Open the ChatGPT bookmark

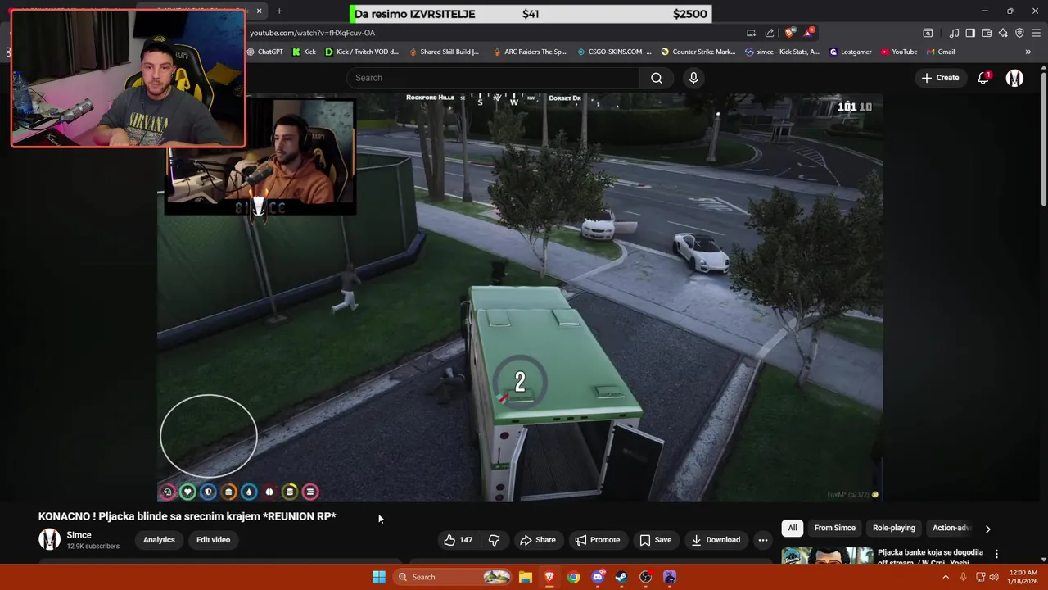click(264, 52)
